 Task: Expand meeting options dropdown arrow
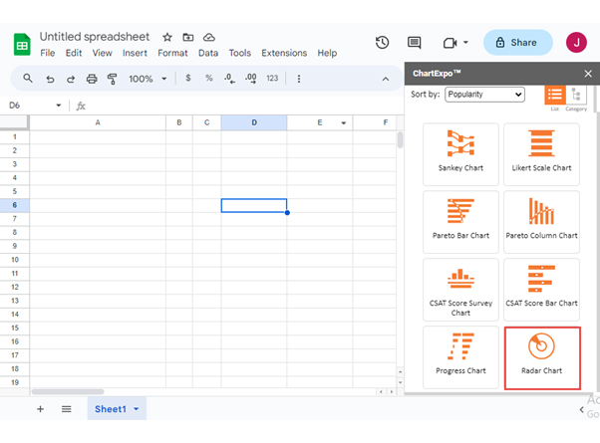click(x=465, y=43)
